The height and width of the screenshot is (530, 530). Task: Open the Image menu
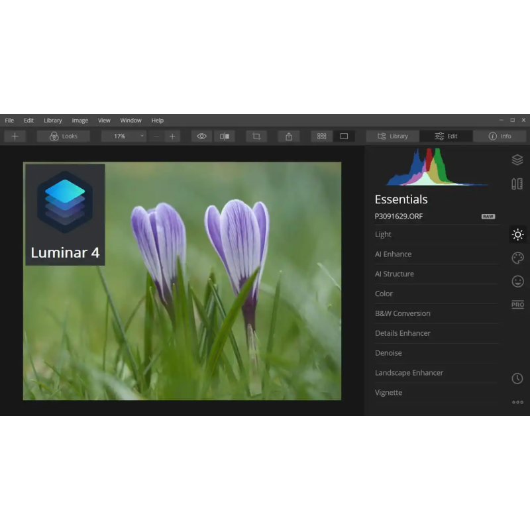click(80, 121)
